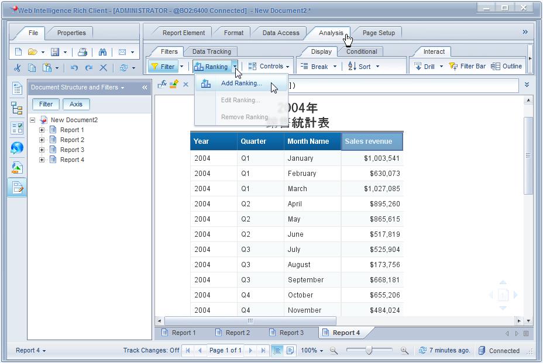Click the horizontal scrollbar thumb
543x363 pixels.
click(x=250, y=321)
